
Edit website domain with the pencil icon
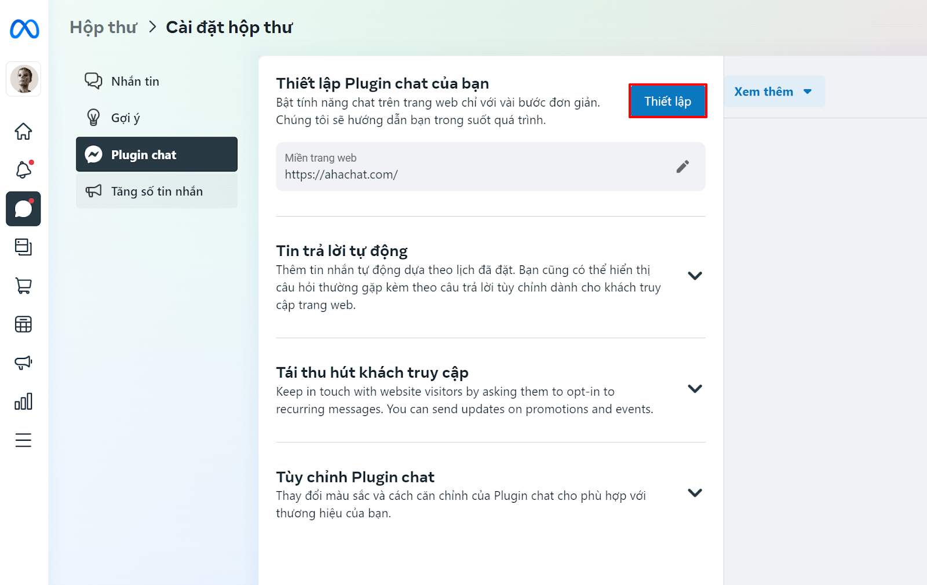click(683, 167)
